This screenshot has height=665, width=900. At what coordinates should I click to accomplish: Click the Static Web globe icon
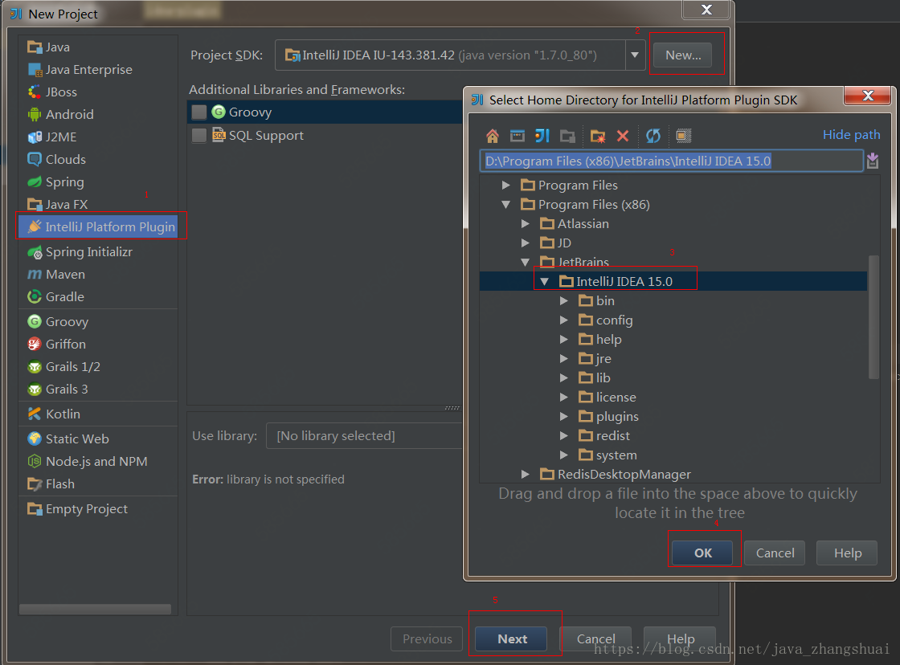35,439
